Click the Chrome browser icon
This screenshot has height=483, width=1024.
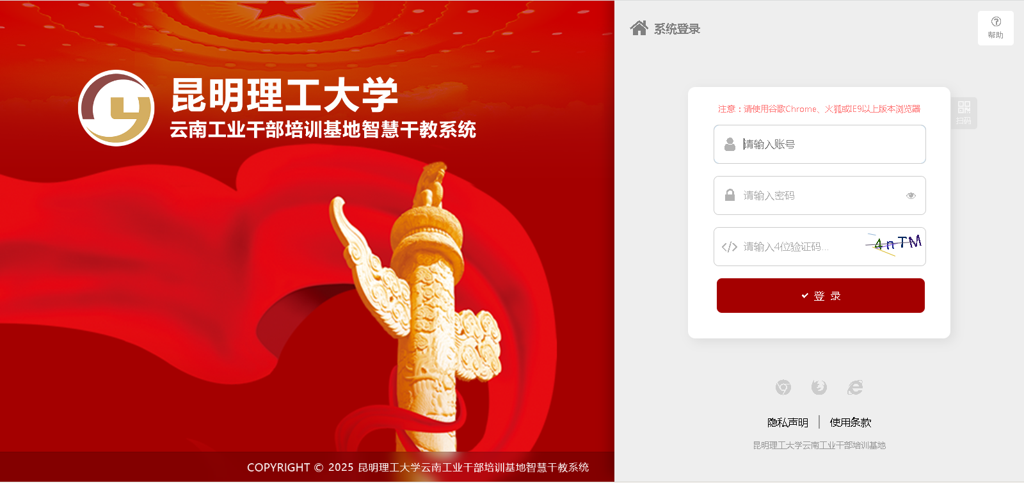[783, 387]
